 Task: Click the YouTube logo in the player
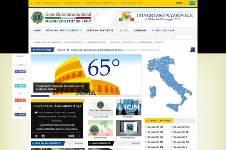71,136
